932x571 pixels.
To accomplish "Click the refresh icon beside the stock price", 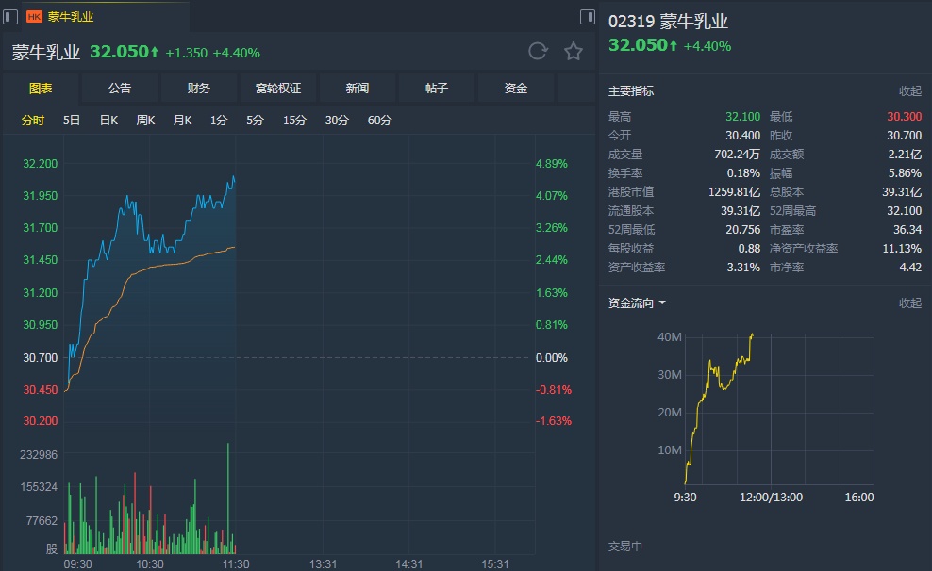I will 538,52.
